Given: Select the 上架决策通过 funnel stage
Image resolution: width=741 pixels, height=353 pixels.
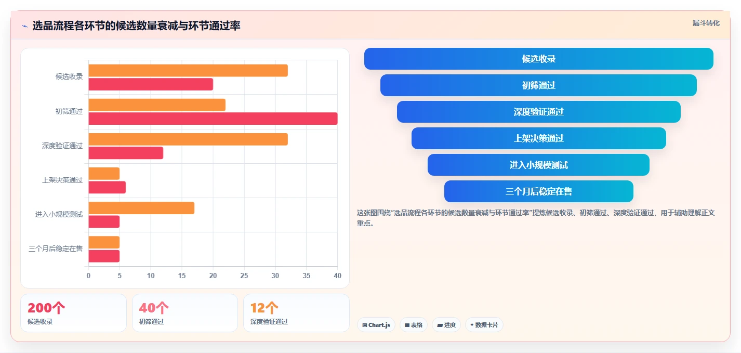Looking at the screenshot, I should 538,138.
